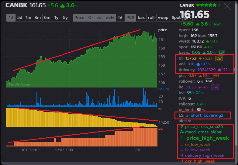The height and width of the screenshot is (165, 238).
Task: Click the HW badge next to rollover
Action: [x=209, y=81]
